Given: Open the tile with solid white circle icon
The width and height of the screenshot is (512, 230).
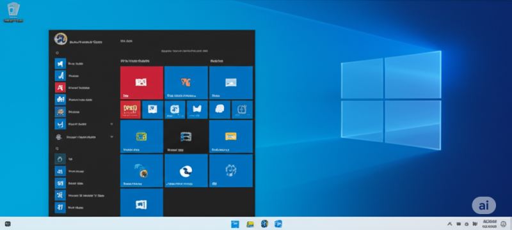Looking at the screenshot, I should tap(186, 171).
